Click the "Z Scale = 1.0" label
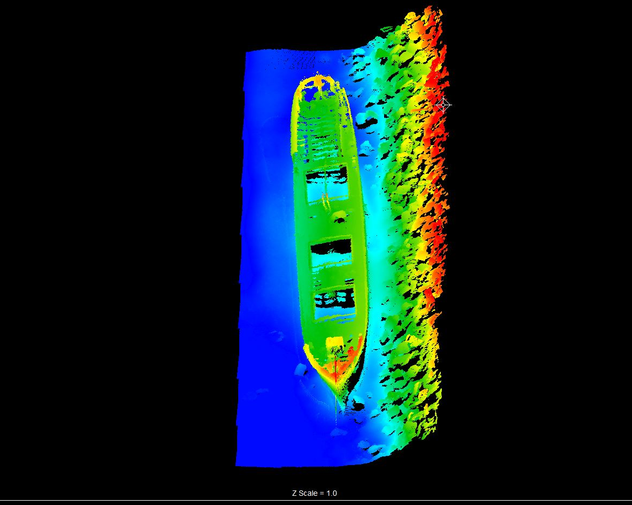 click(314, 493)
